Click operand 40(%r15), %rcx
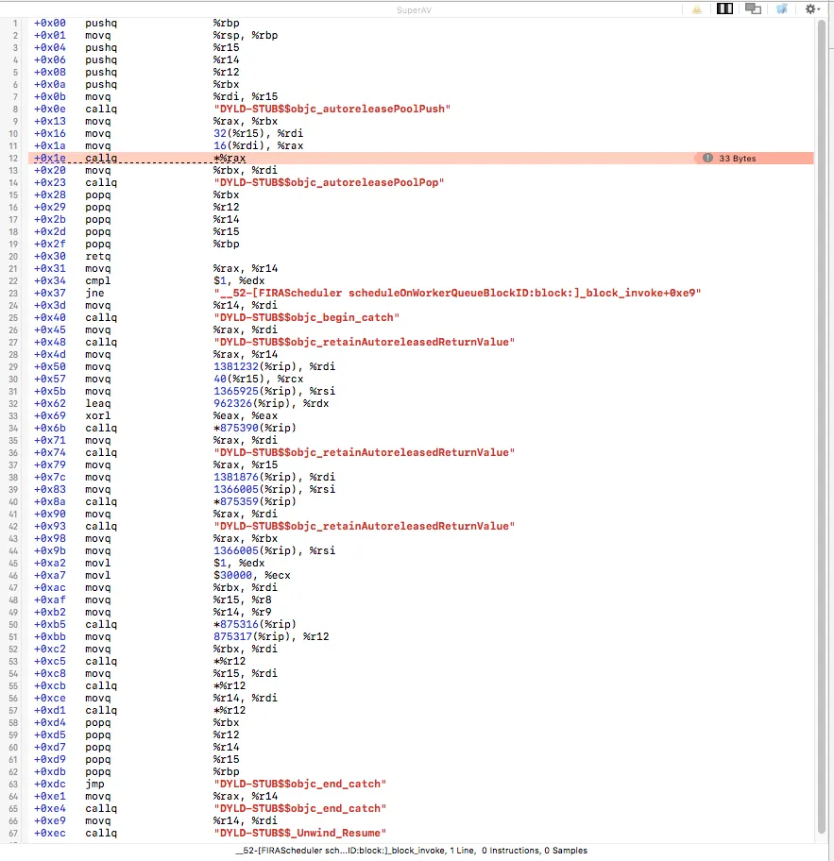Screen dimensions: 834x861 [x=258, y=379]
